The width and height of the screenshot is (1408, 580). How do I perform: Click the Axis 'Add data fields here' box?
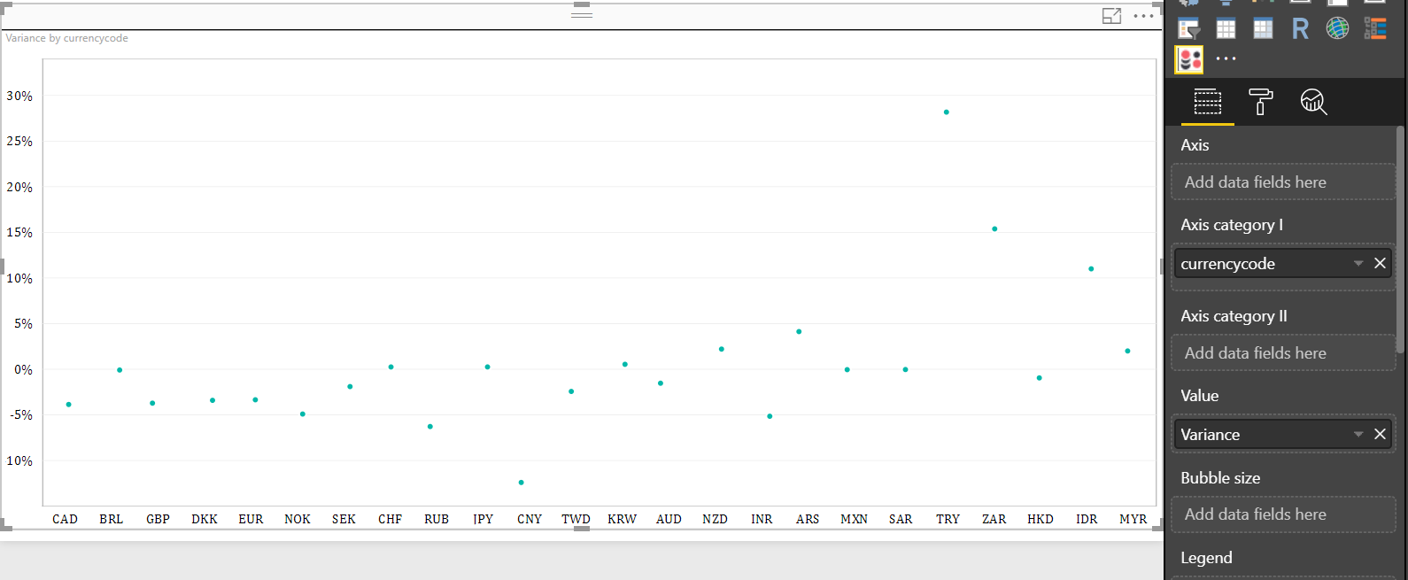tap(1283, 182)
